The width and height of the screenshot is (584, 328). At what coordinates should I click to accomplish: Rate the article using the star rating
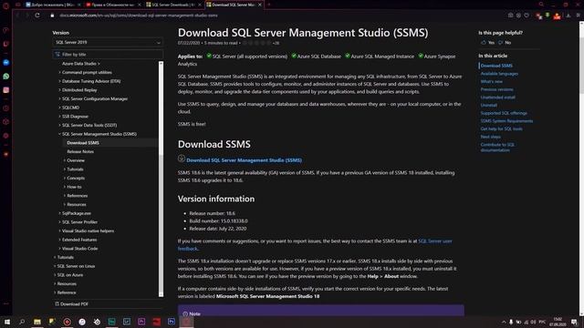click(257, 43)
